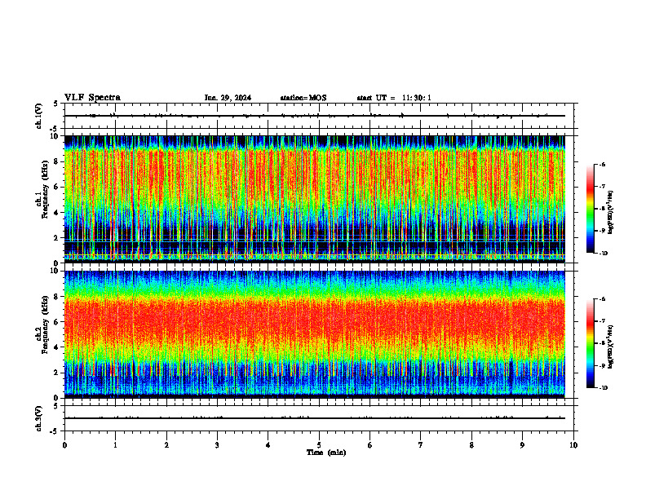Click time axis tick label "9"

[522, 445]
